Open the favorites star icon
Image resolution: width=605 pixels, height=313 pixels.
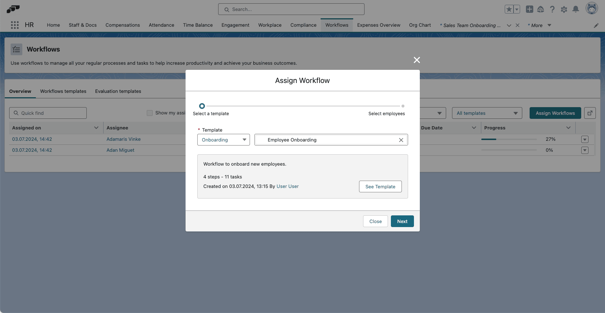(x=509, y=9)
